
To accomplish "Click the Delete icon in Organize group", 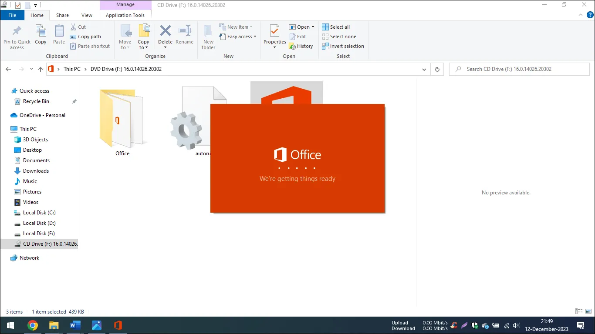I will 165,31.
